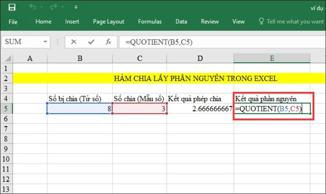This screenshot has height=194, width=326.
Task: Click the Name Box showing SUM
Action: click(x=22, y=42)
